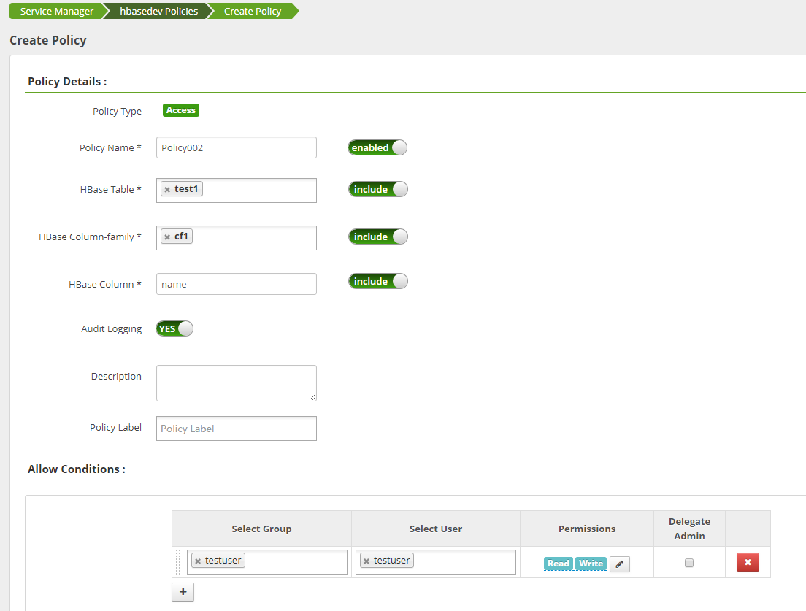Click the Permissions column header
This screenshot has width=806, height=611.
pyautogui.click(x=587, y=529)
